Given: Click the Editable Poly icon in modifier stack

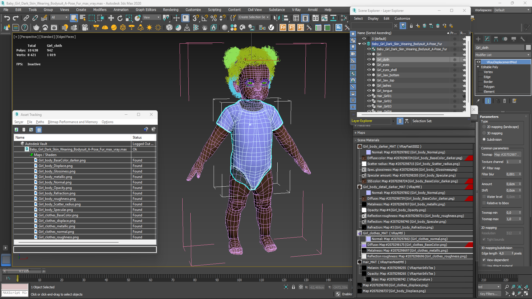Looking at the screenshot, I should [479, 67].
